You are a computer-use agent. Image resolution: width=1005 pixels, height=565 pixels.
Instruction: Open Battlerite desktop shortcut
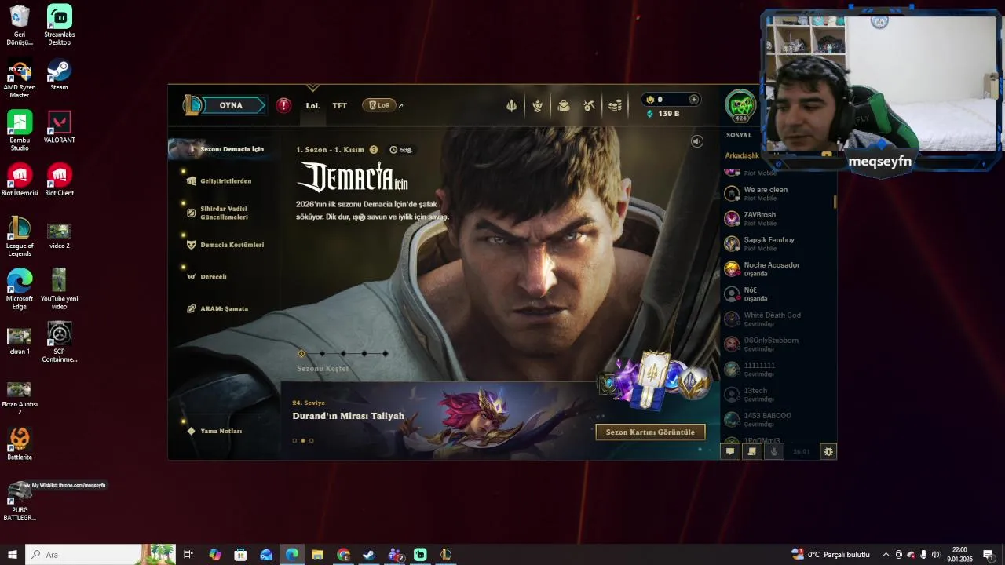point(20,443)
